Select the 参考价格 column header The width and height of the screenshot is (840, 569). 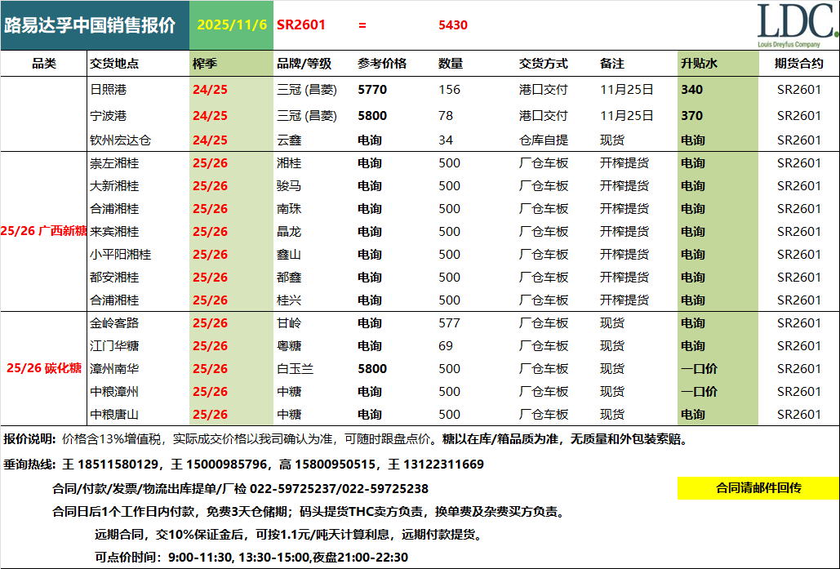(x=381, y=64)
